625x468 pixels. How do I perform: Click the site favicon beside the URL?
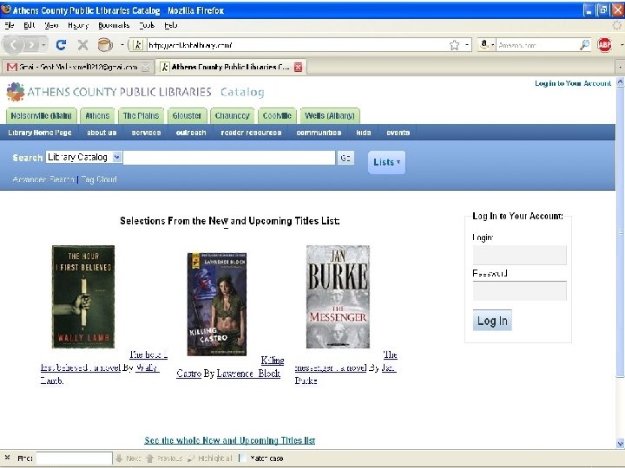click(137, 45)
